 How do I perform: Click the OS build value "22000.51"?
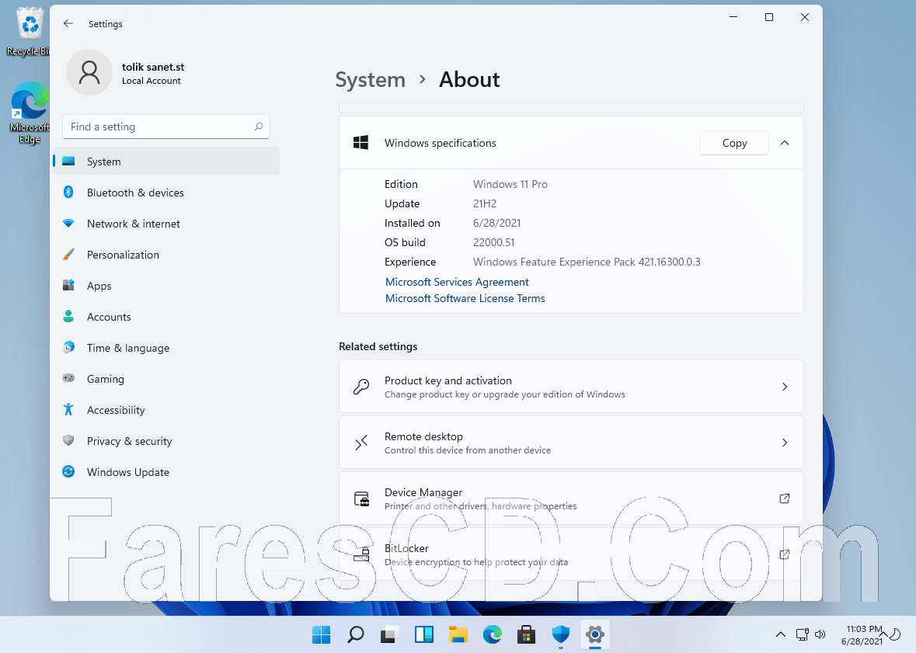[x=493, y=242]
